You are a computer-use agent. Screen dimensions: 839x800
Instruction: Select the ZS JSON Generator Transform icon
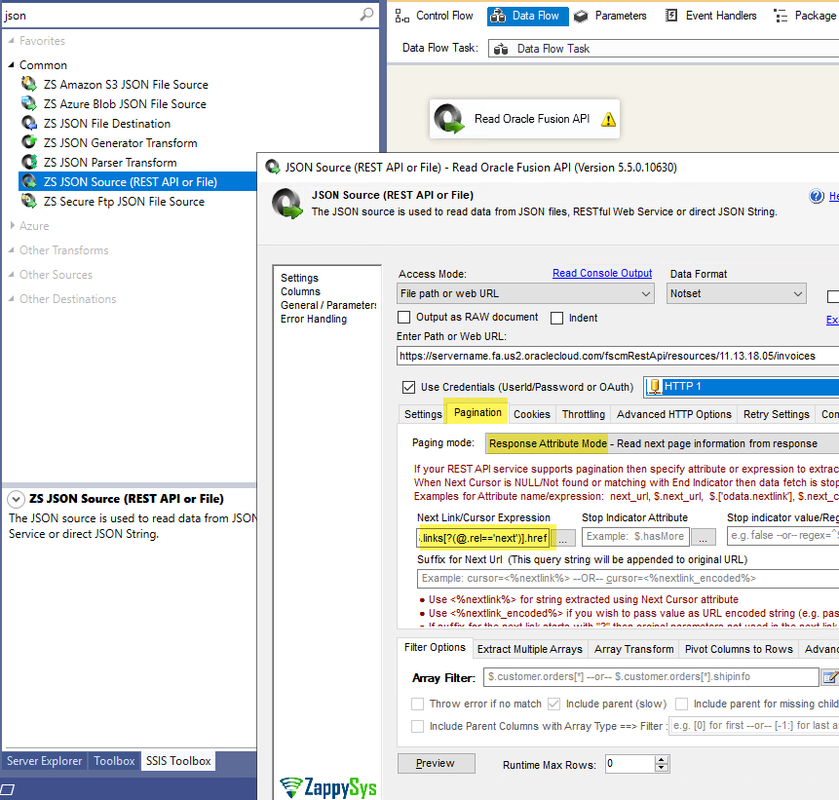29,142
